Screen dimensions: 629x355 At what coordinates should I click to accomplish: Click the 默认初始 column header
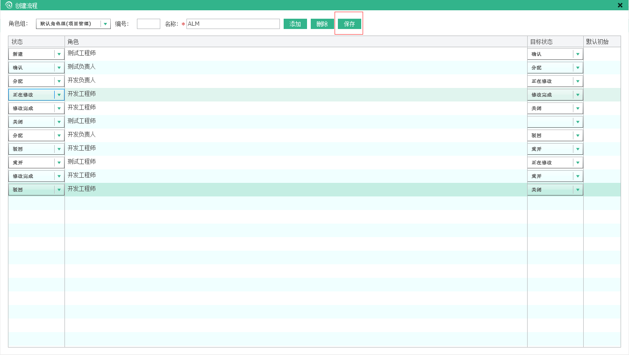pyautogui.click(x=601, y=42)
